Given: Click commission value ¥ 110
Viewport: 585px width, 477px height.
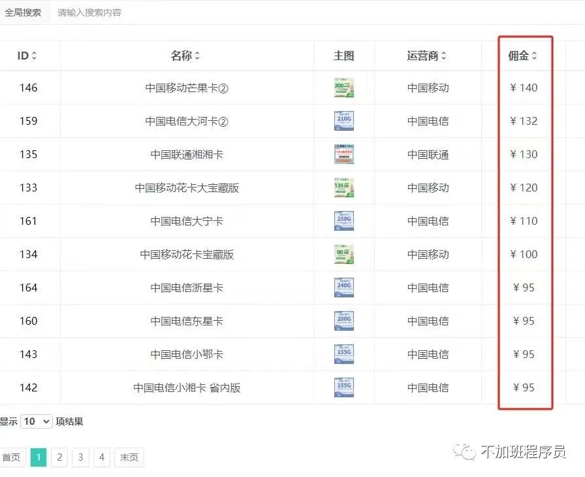Looking at the screenshot, I should (524, 221).
